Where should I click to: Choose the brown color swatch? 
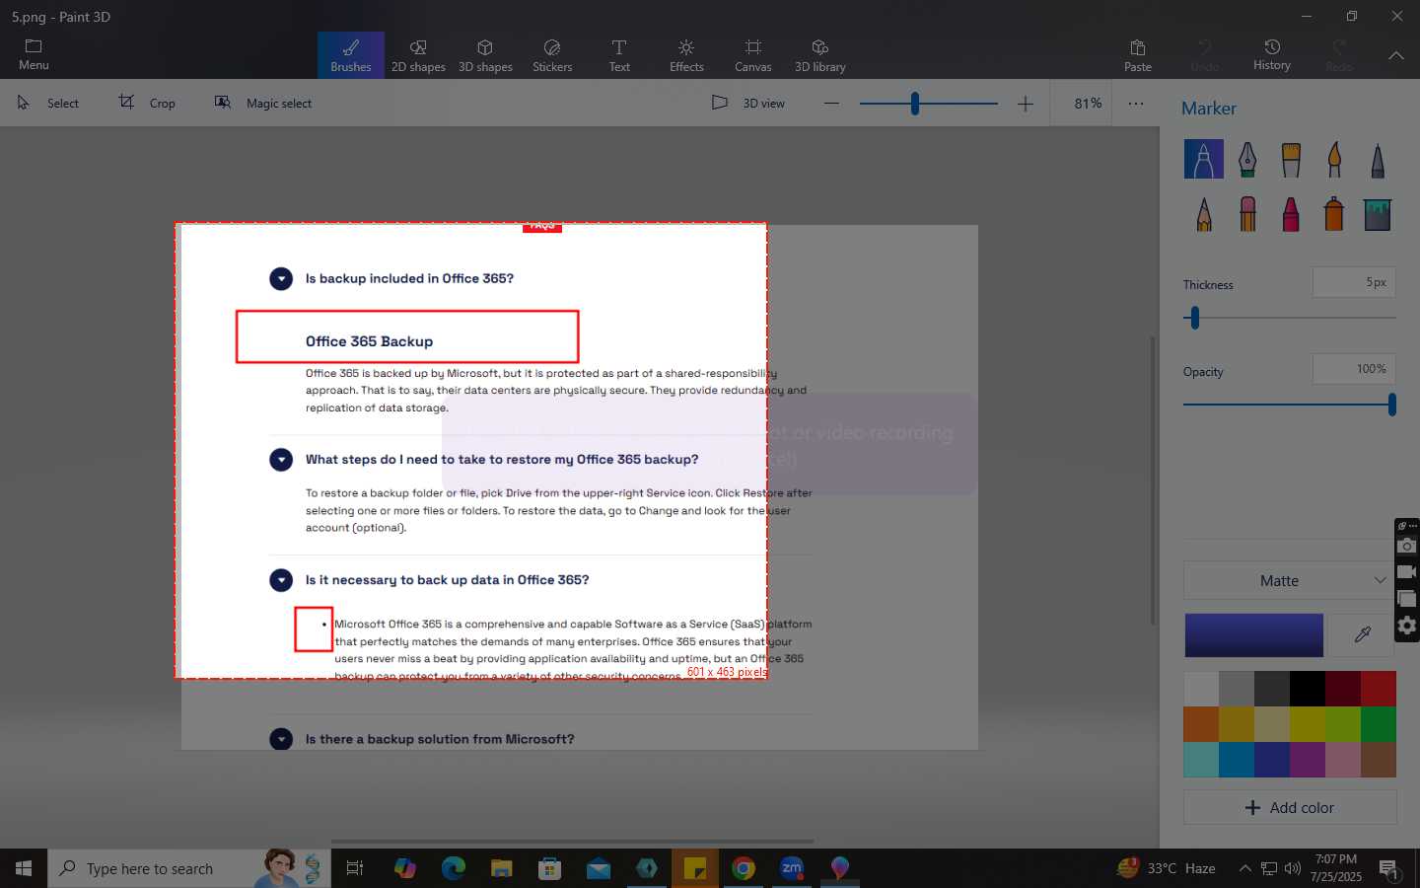pyautogui.click(x=1379, y=760)
